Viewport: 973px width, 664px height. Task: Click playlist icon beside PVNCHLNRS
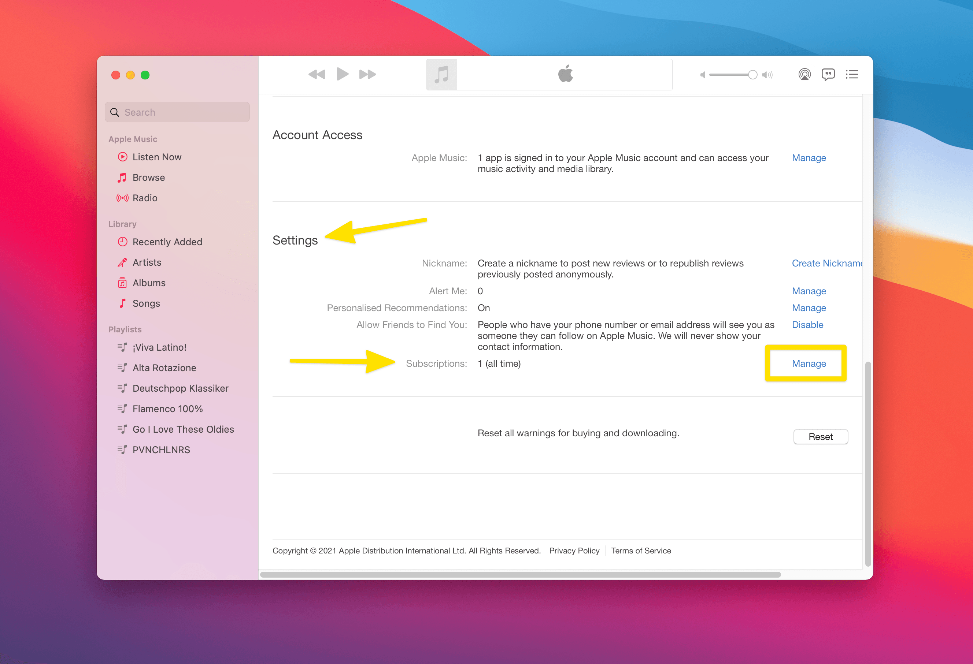coord(122,449)
